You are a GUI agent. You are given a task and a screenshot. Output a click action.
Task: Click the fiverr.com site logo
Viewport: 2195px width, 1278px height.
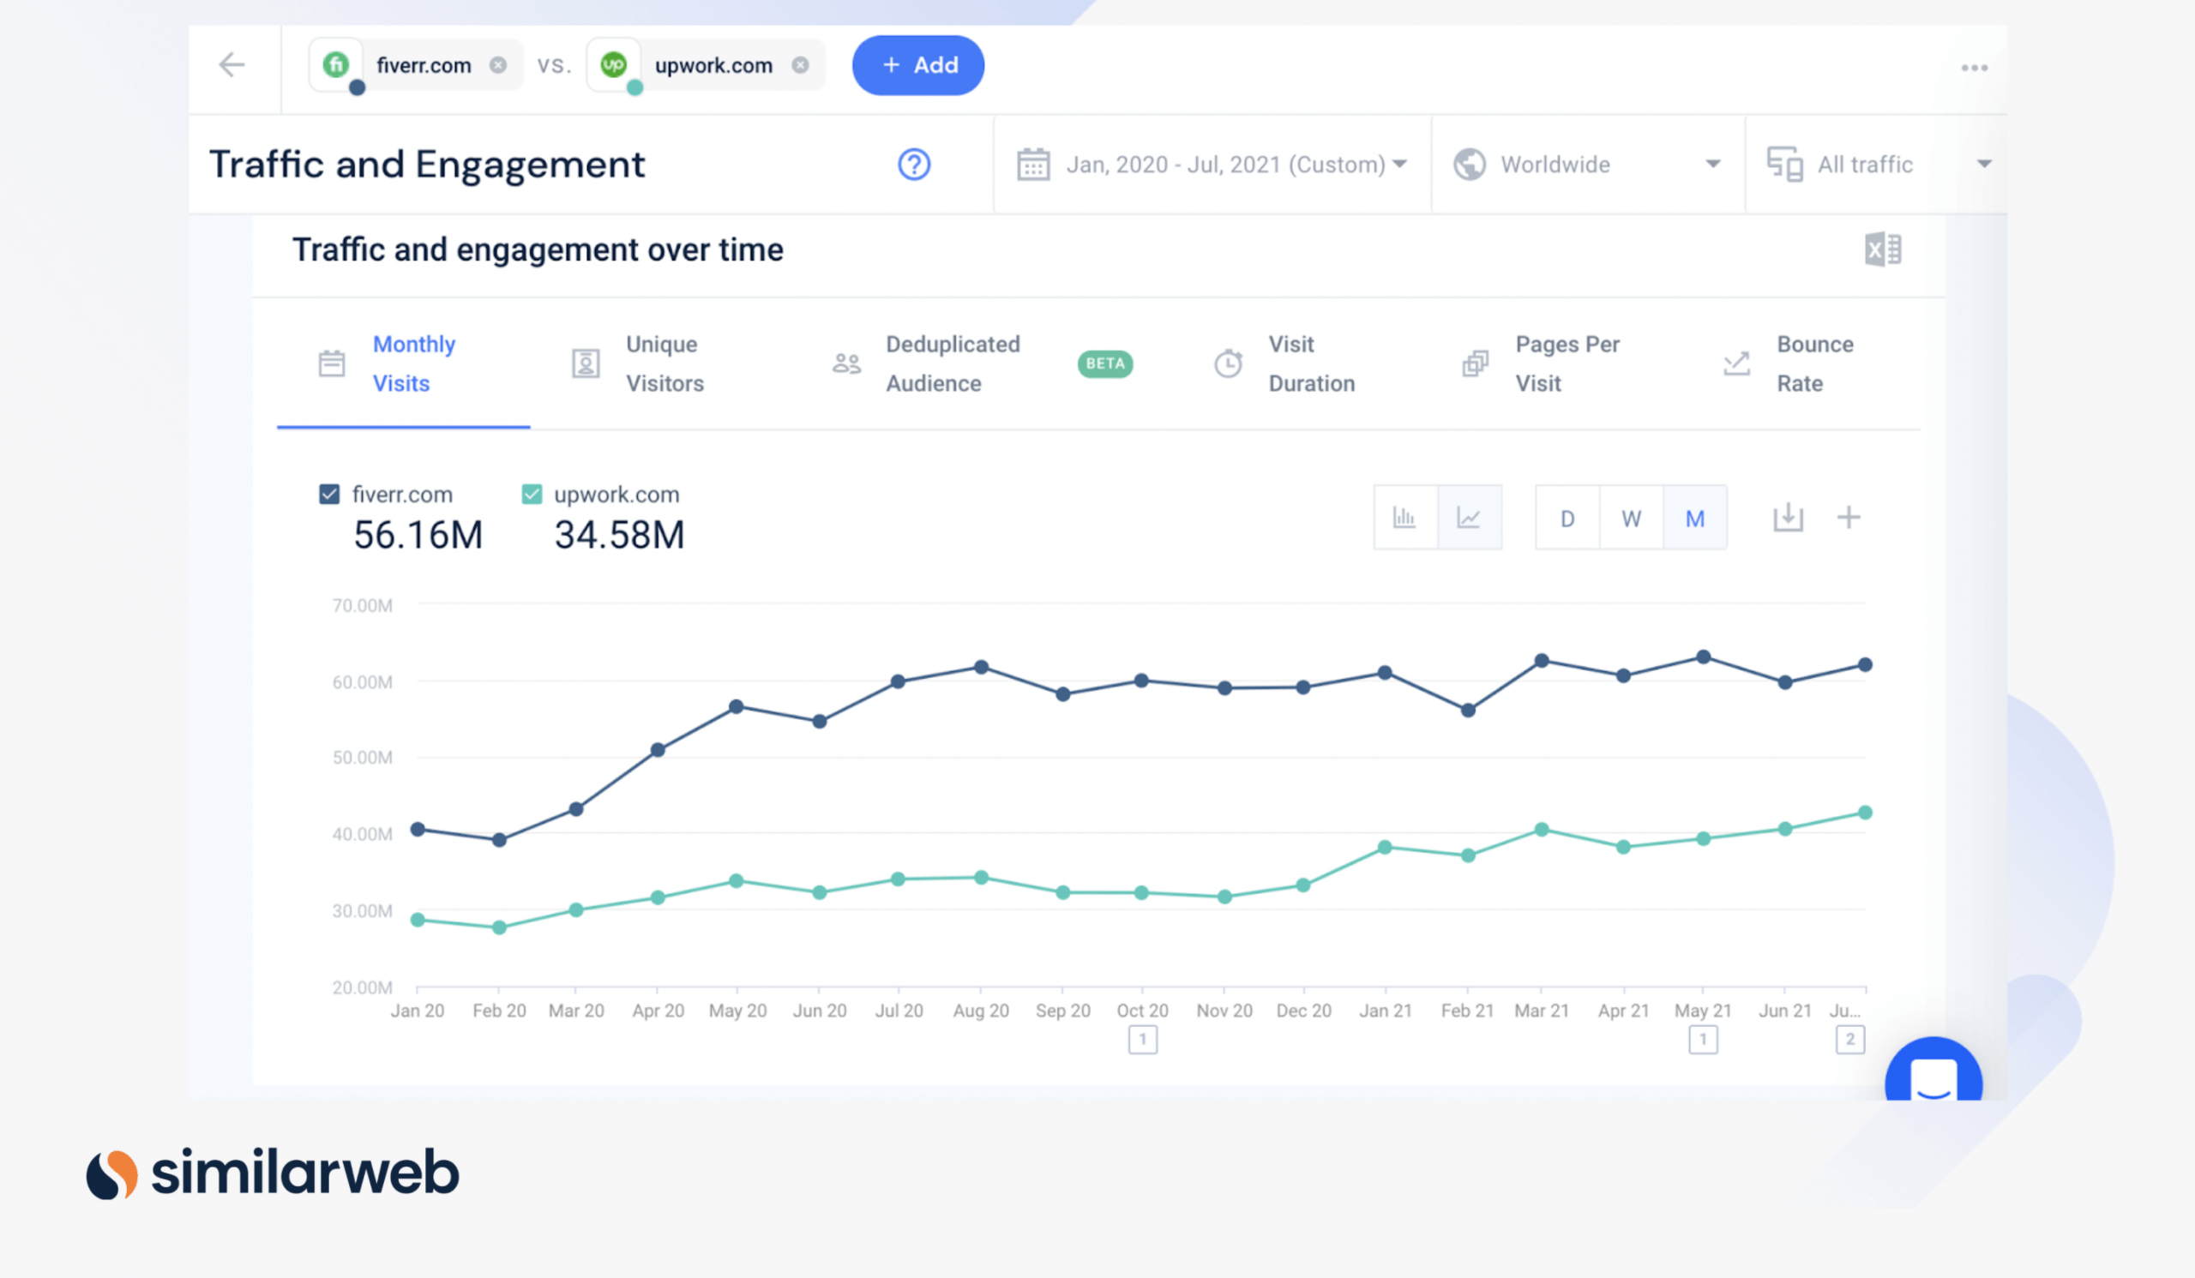[x=336, y=64]
